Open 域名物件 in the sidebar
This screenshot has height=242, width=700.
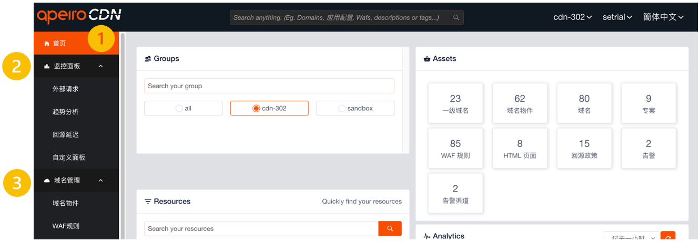(x=66, y=203)
